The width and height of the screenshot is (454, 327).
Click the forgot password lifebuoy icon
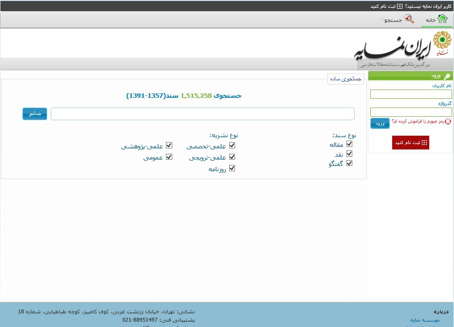[x=448, y=121]
